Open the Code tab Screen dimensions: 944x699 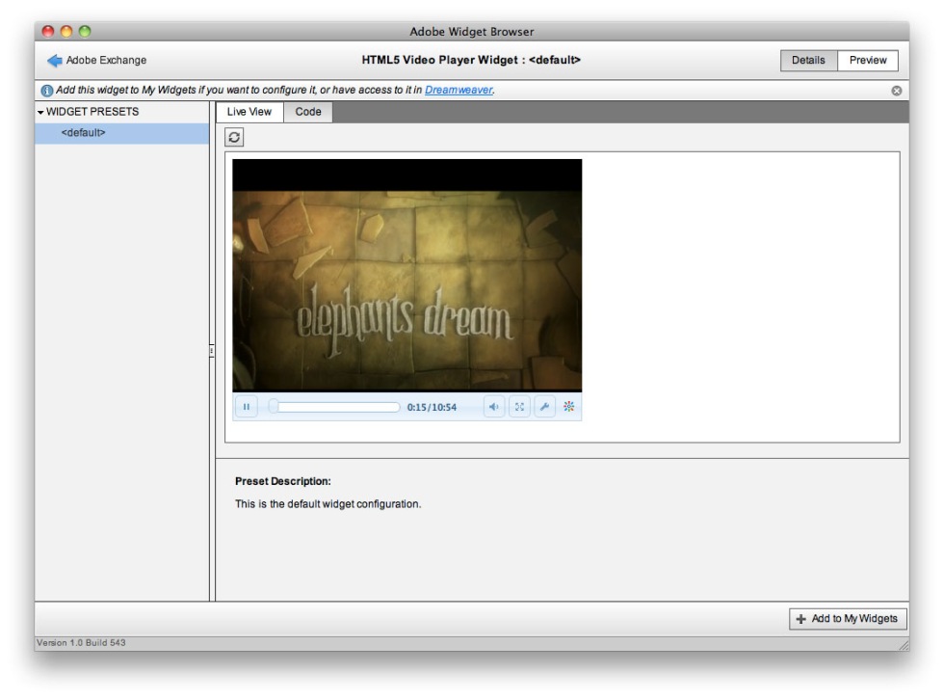point(307,112)
